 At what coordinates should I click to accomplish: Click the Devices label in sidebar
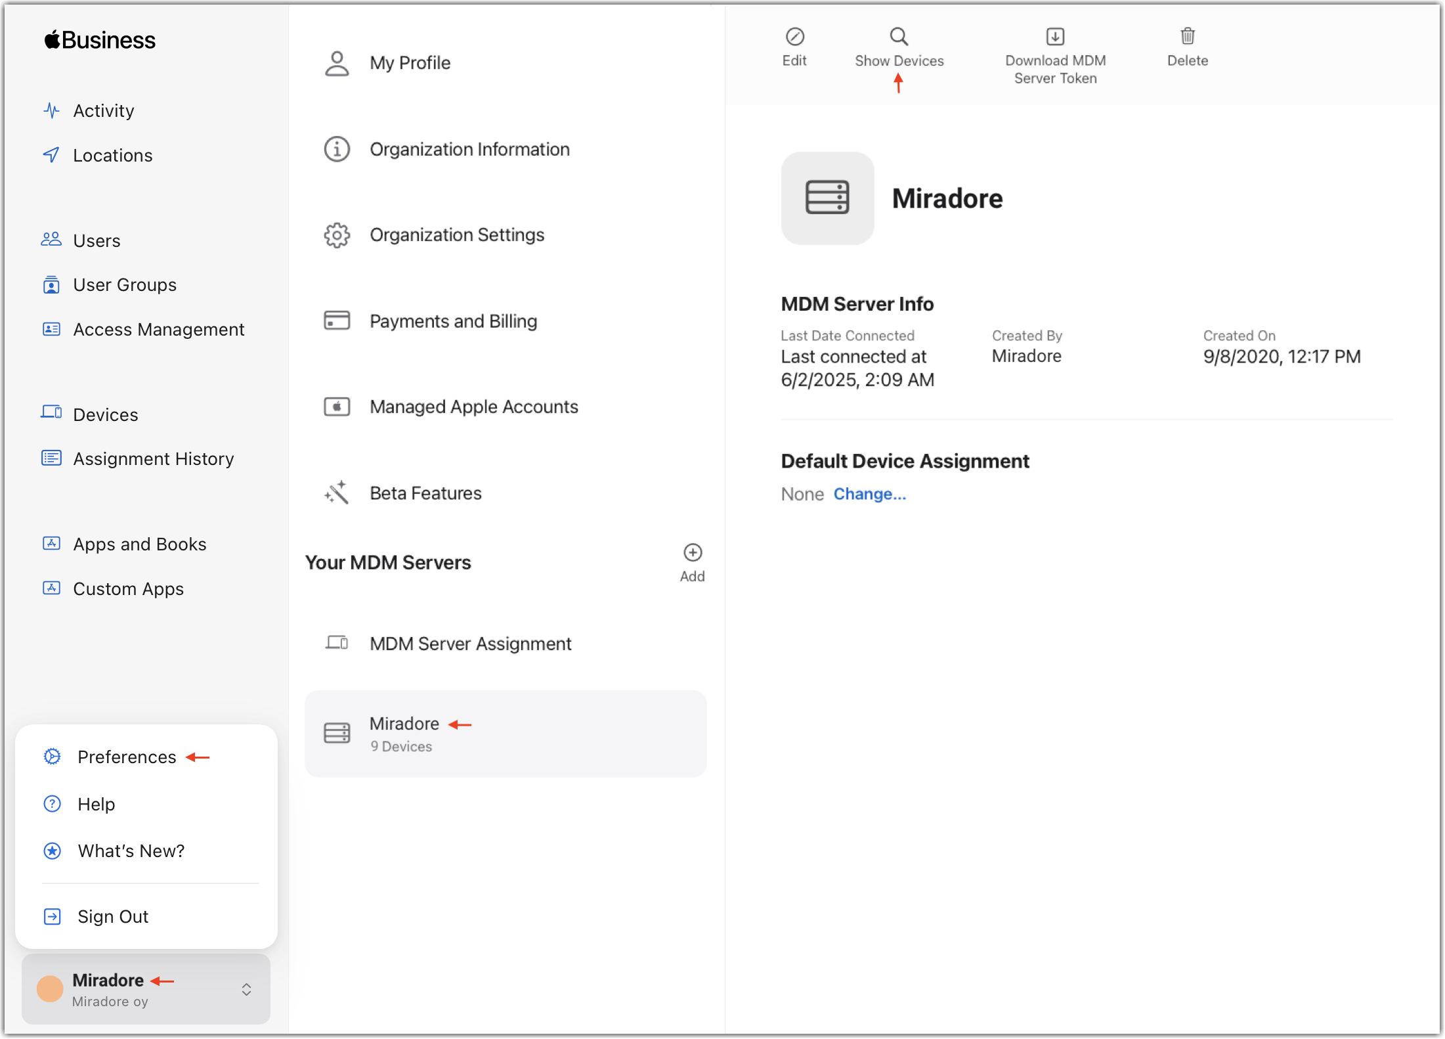tap(106, 414)
